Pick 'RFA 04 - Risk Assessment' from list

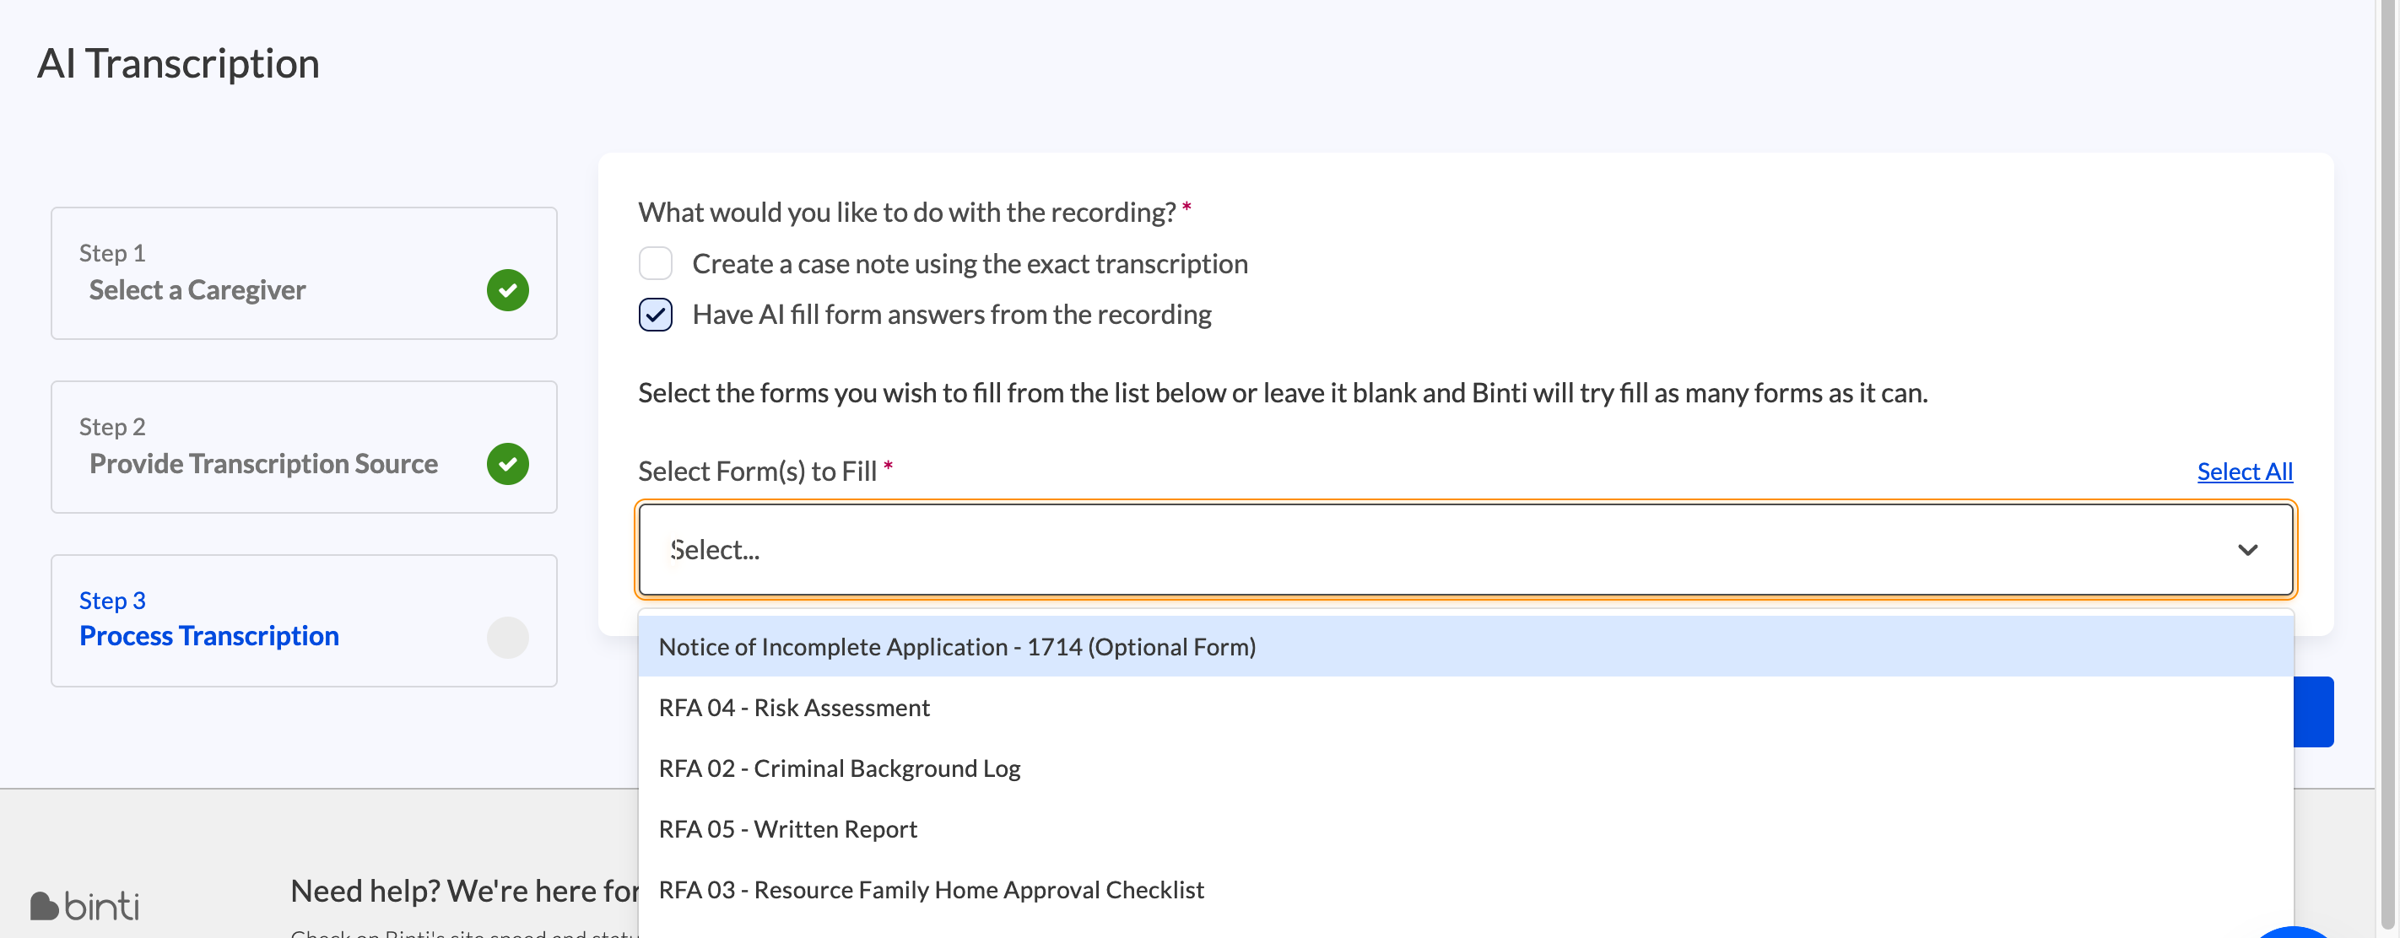click(794, 708)
